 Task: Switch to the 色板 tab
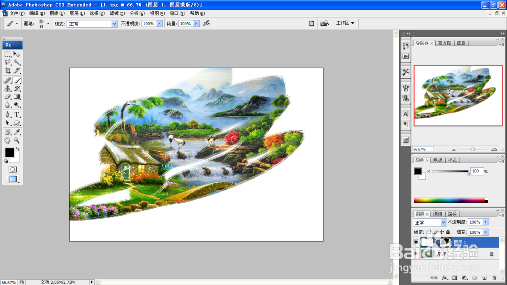[438, 160]
